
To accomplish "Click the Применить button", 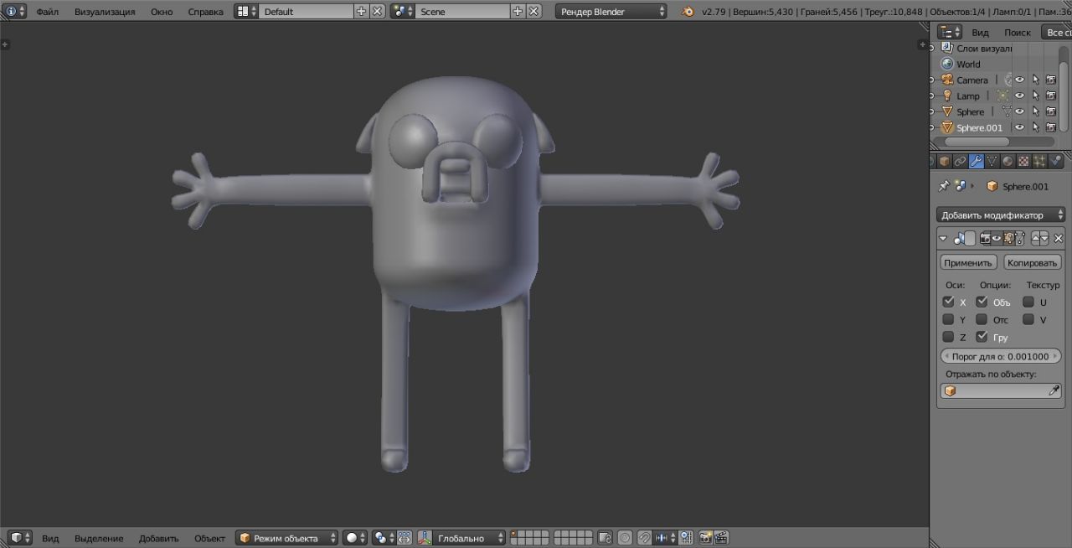I will tap(967, 262).
